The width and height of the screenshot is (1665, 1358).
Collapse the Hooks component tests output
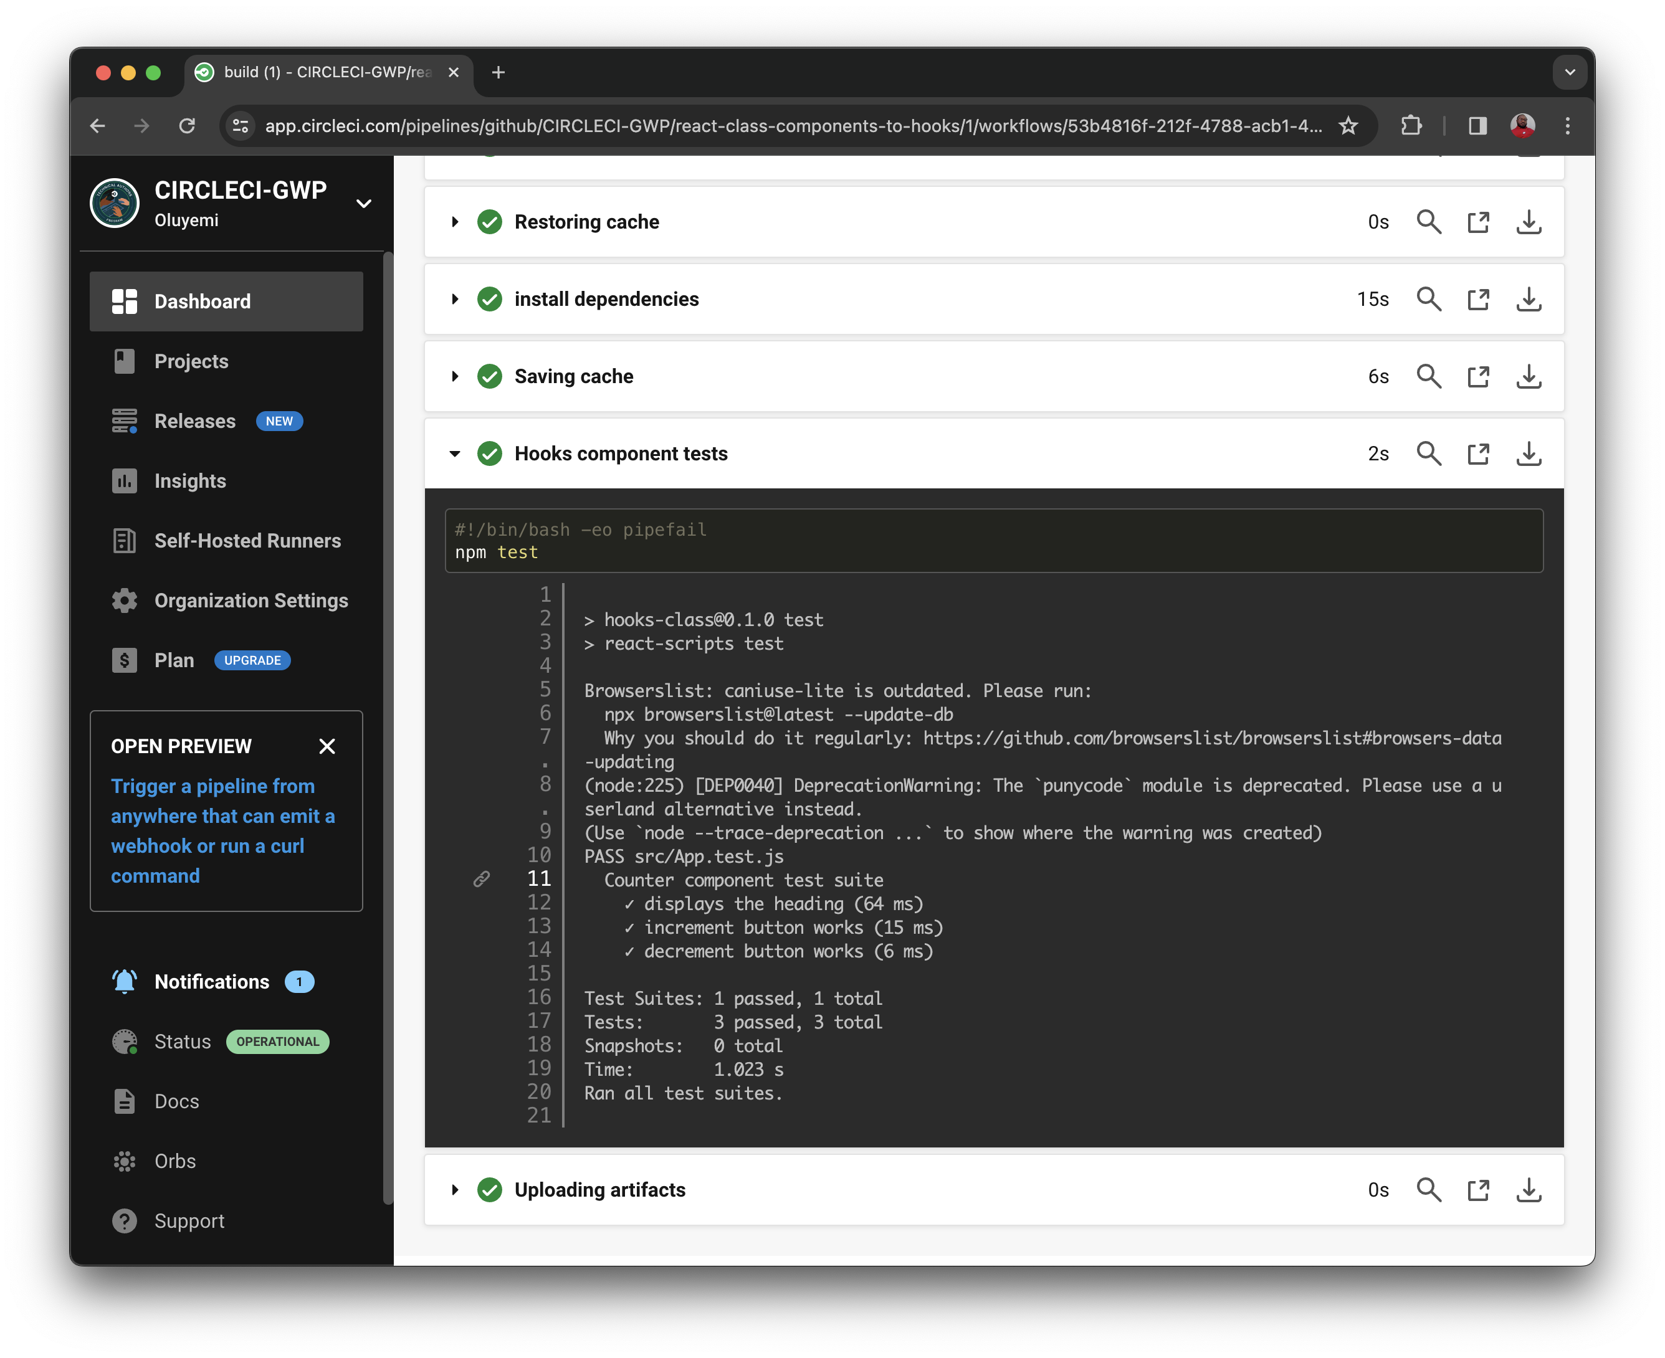coord(455,453)
